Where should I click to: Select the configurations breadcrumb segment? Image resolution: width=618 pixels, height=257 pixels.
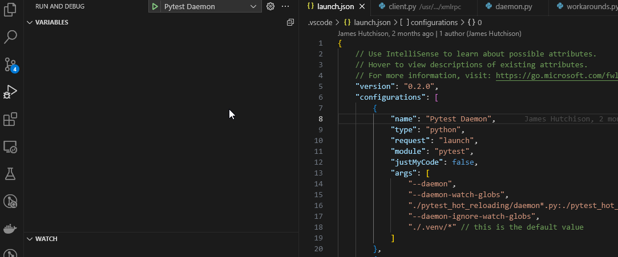point(429,23)
